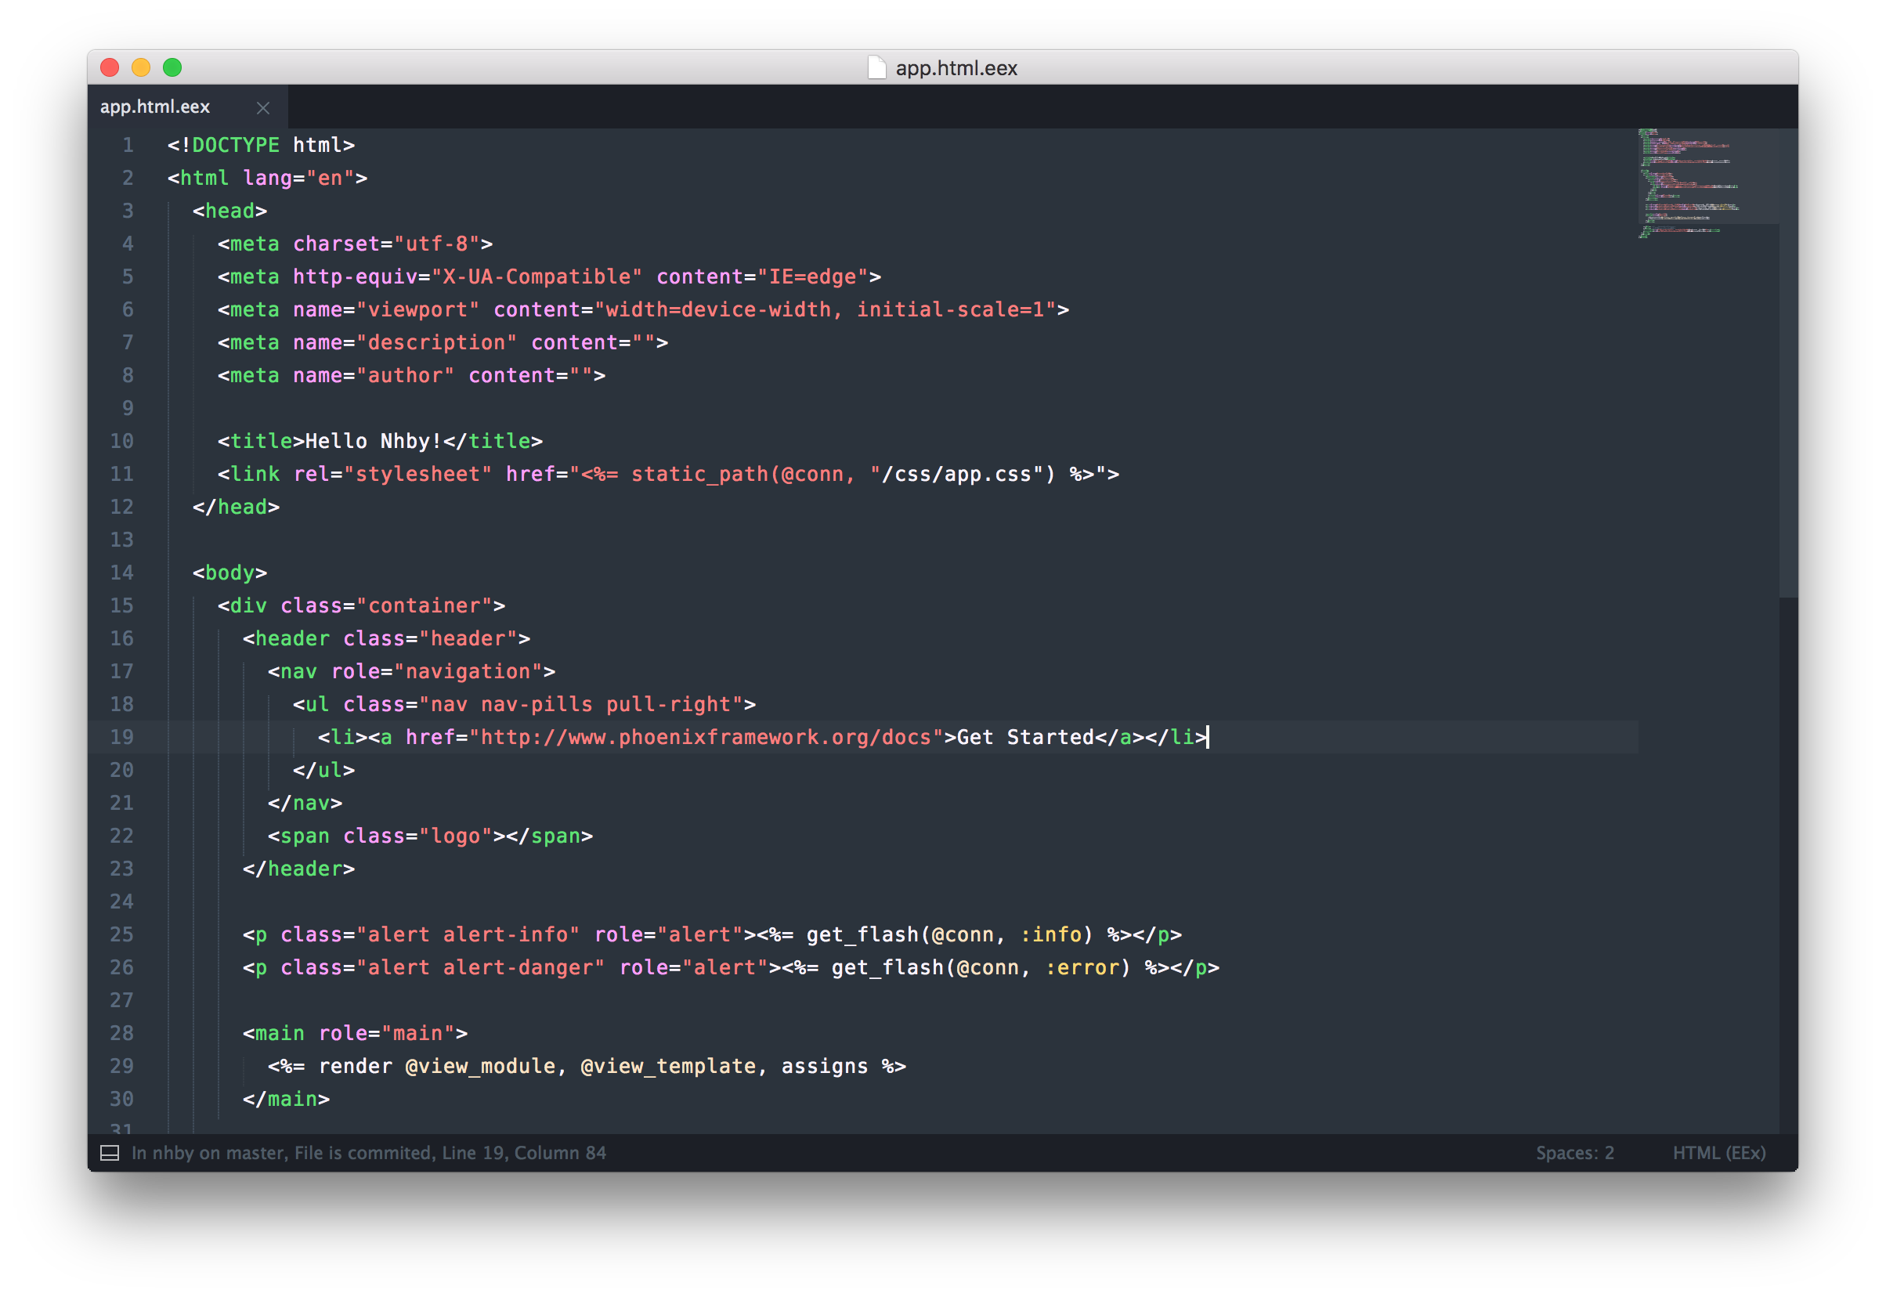
Task: Click line number 1 in the gutter
Action: pos(128,146)
